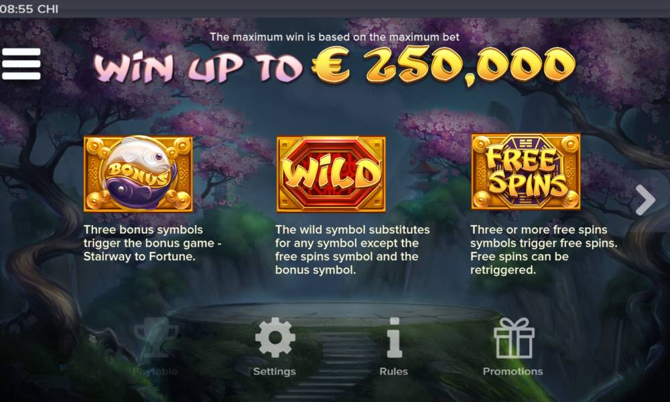Open the Rules info icon
This screenshot has height=402, width=670.
coord(394,338)
